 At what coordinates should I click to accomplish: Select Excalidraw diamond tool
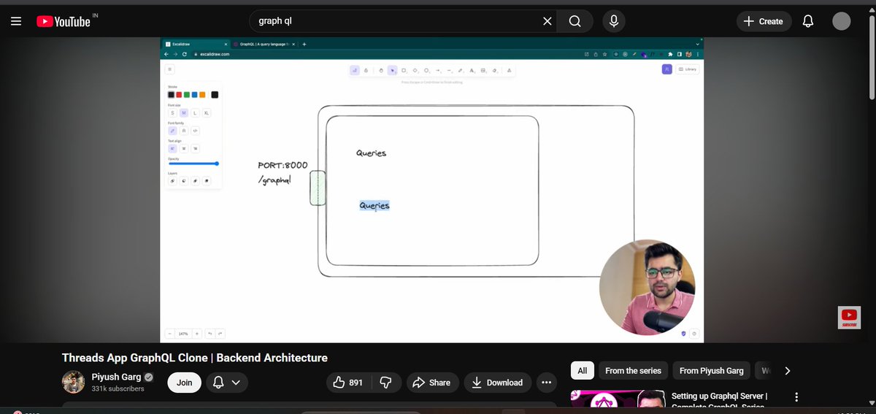pyautogui.click(x=415, y=70)
